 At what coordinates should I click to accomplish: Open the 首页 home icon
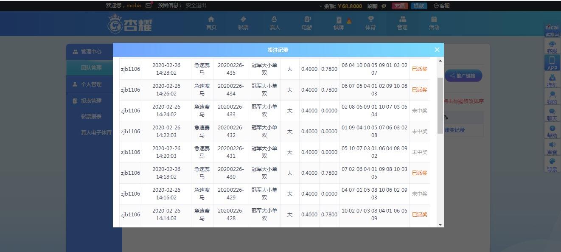click(211, 20)
